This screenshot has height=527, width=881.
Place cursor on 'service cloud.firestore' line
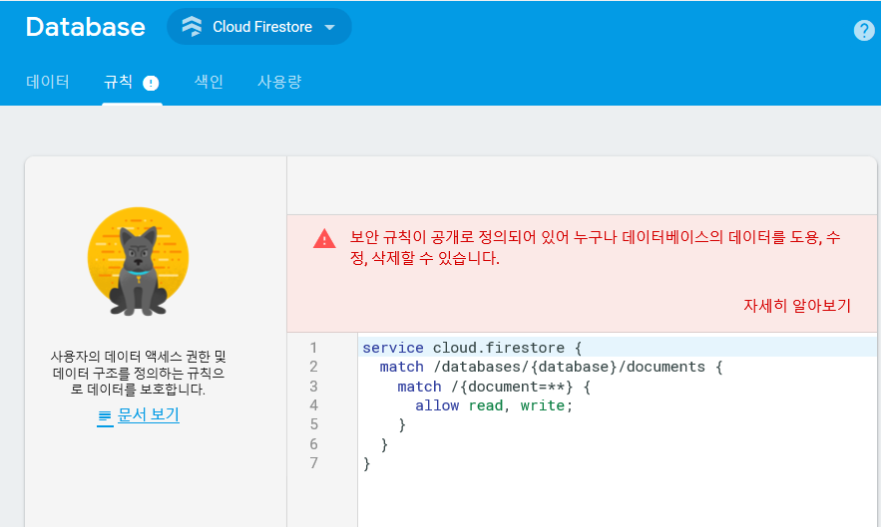(x=471, y=348)
